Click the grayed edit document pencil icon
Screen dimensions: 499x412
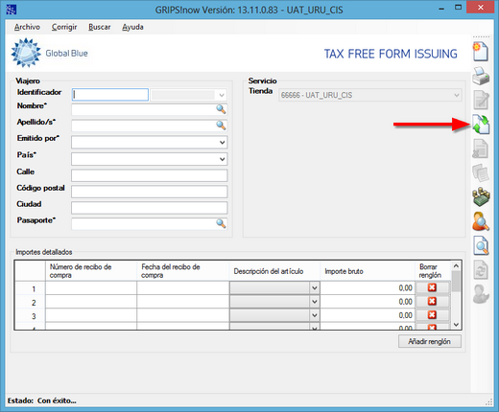[481, 101]
